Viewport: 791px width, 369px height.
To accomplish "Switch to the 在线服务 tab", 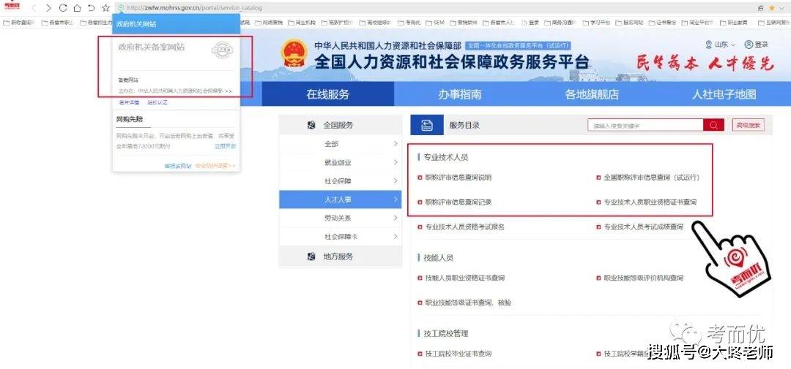I will [x=328, y=94].
